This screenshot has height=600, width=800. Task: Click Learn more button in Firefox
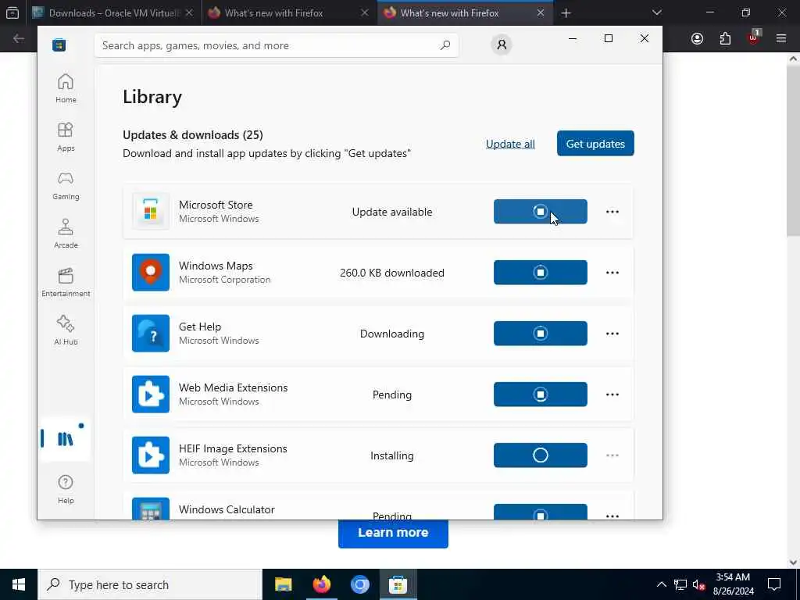[x=393, y=533]
